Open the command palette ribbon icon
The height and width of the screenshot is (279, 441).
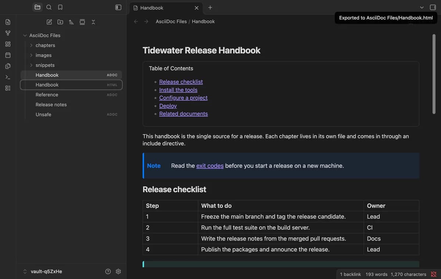tap(8, 77)
